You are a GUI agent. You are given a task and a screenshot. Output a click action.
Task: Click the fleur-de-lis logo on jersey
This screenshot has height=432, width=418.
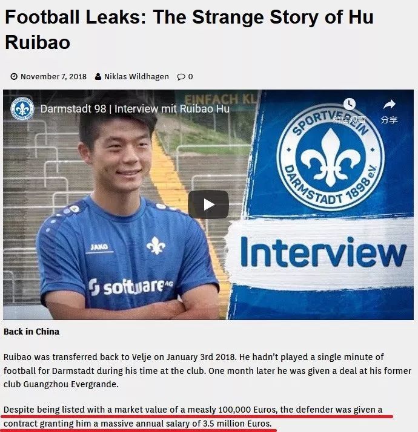(x=156, y=245)
